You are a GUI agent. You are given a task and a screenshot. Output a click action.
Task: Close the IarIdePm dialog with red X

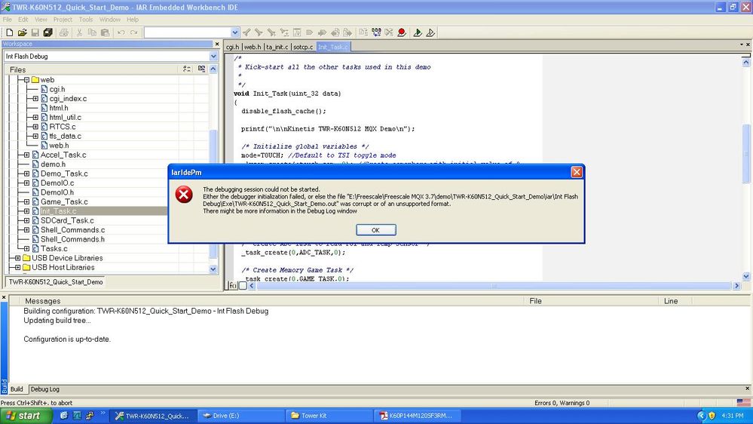(x=577, y=172)
